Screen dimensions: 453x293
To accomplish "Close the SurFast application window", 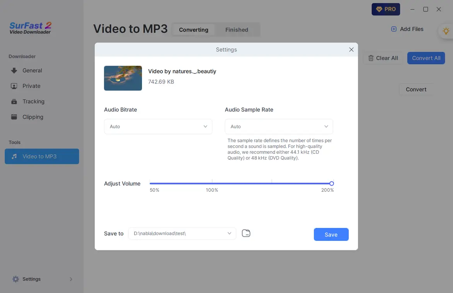I will click(x=439, y=9).
